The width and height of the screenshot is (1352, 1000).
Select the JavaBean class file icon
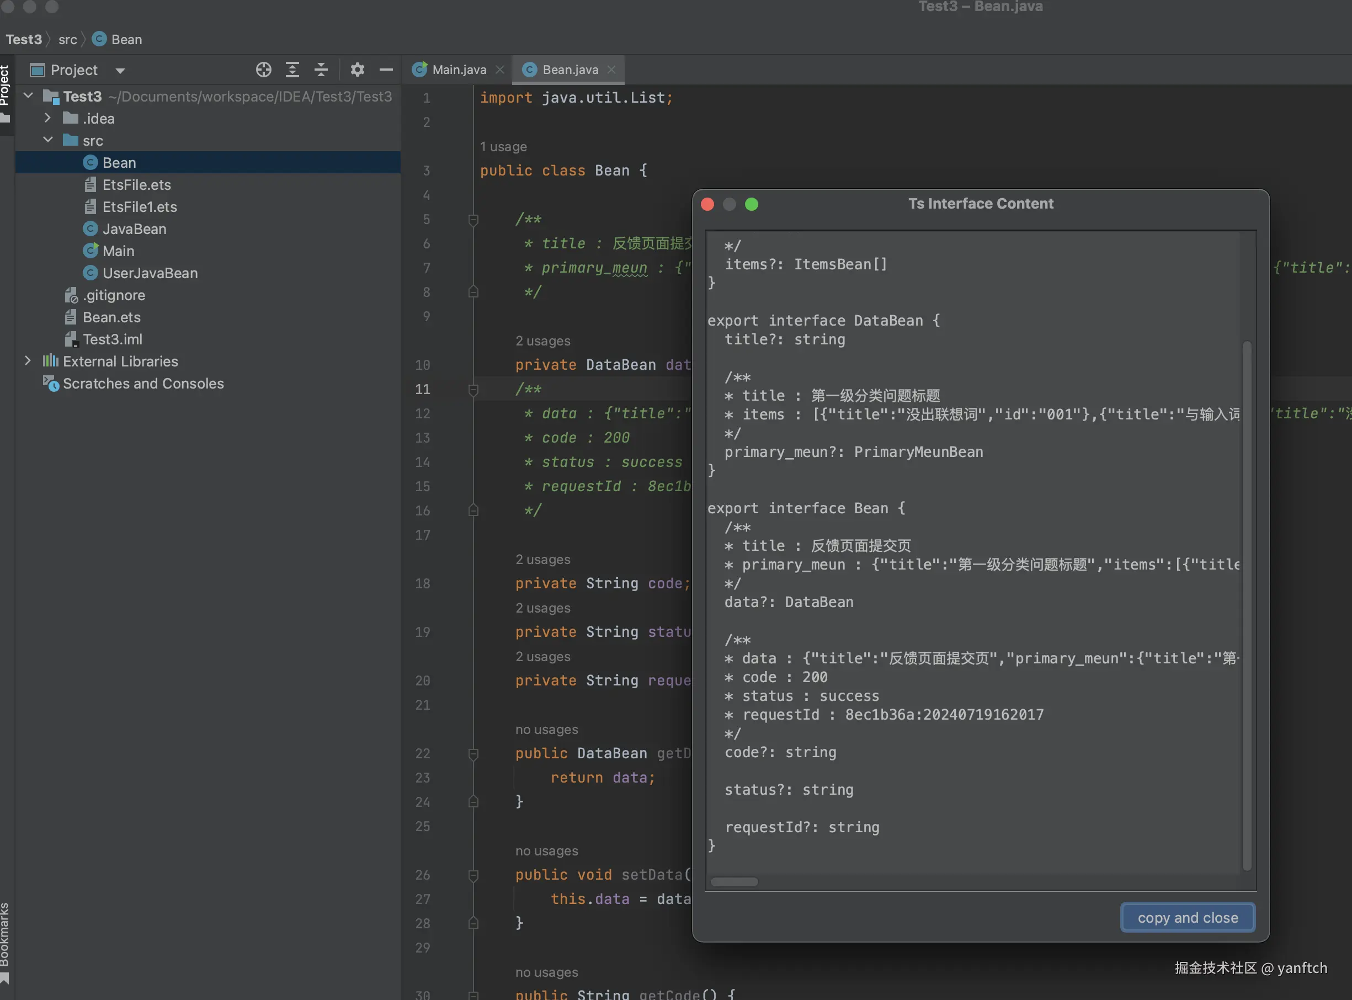tap(90, 229)
